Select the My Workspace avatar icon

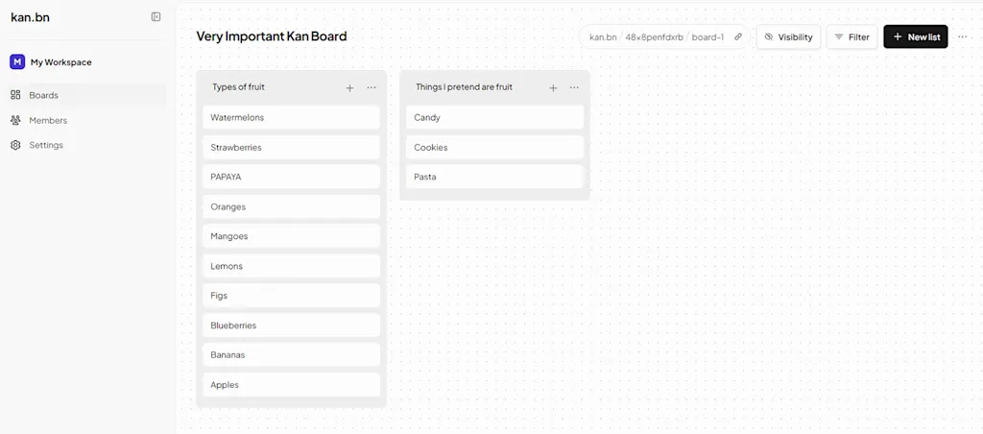point(17,62)
